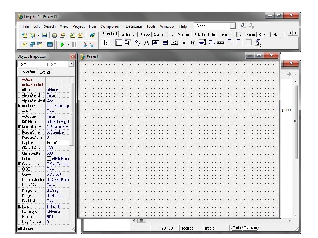Click the View Form toolbar icon
Viewport: 318px width, 238px height.
(32, 45)
